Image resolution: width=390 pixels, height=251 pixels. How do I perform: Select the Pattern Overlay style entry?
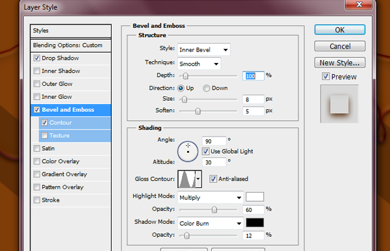point(62,187)
